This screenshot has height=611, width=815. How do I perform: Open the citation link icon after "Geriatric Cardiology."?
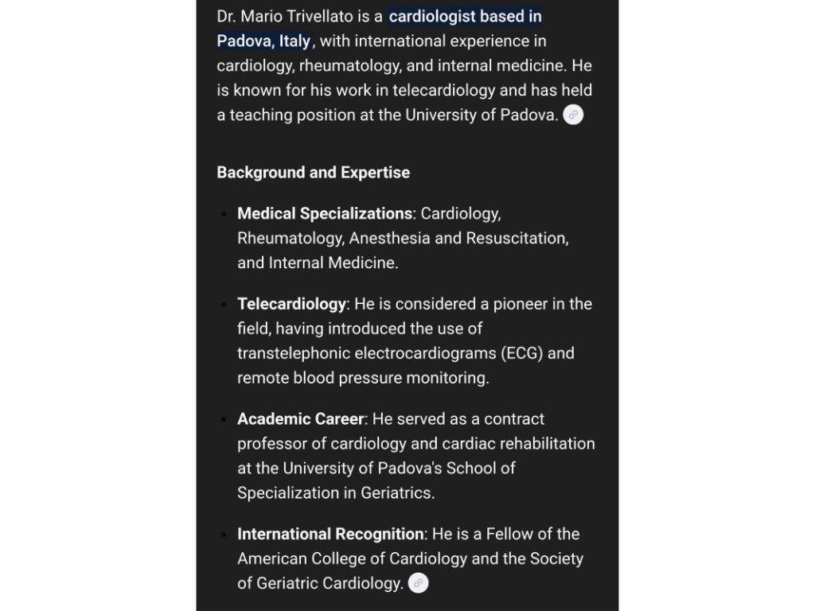(418, 583)
